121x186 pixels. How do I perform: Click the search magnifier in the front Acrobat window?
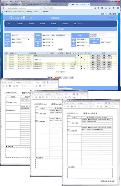tap(79, 107)
